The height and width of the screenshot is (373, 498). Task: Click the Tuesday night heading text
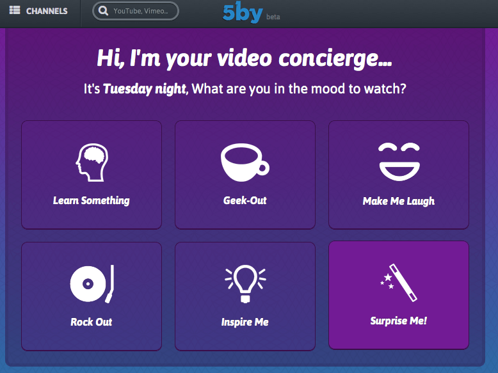tap(145, 89)
